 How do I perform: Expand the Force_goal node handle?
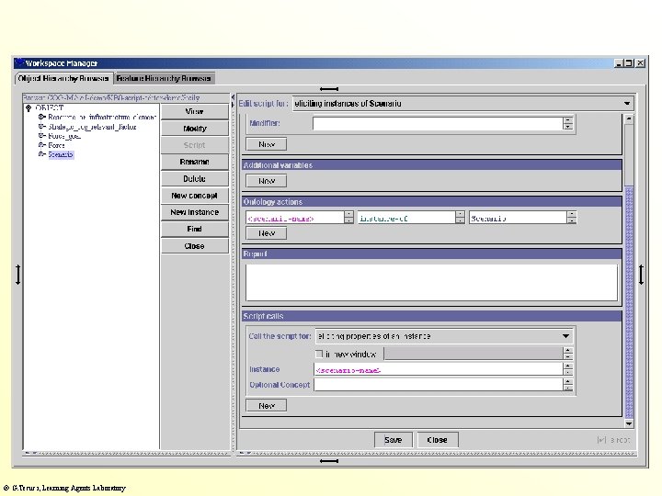(x=41, y=136)
